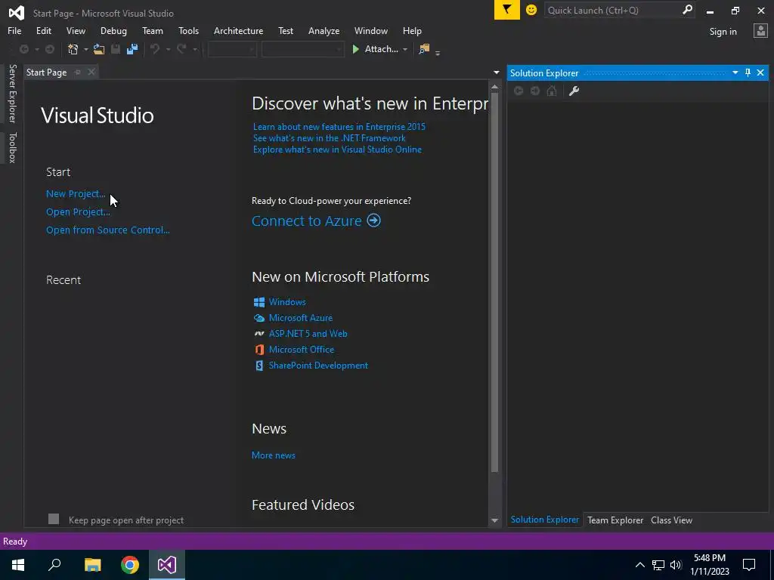Open Chrome from the taskbar
The image size is (774, 580).
tap(130, 565)
